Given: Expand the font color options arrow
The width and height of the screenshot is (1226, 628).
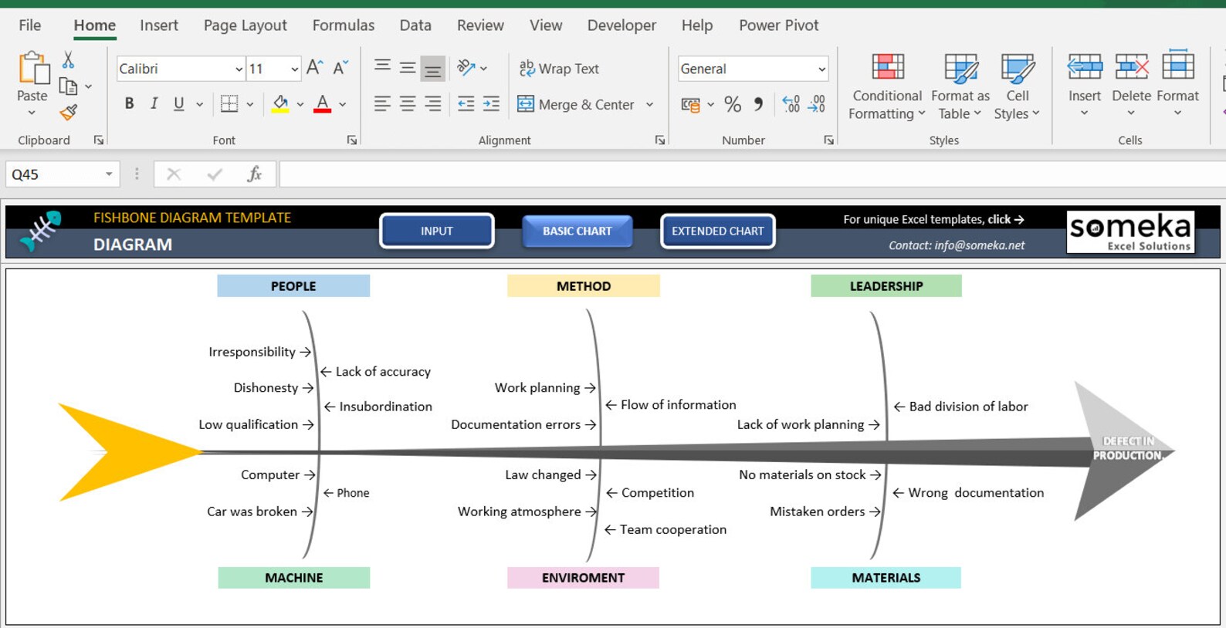Looking at the screenshot, I should (x=343, y=104).
